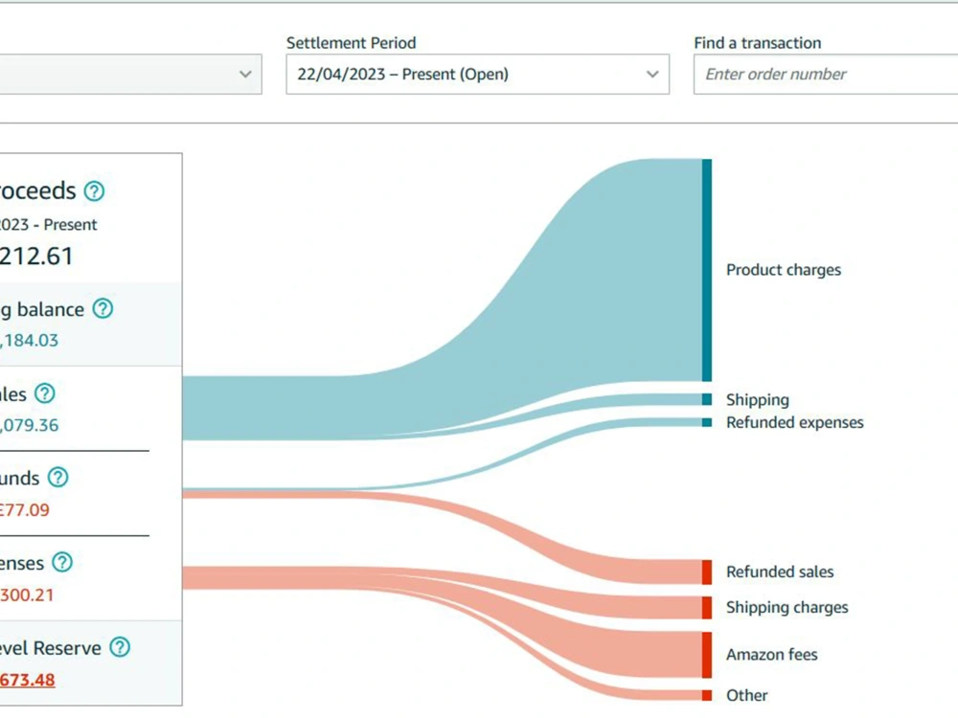958x718 pixels.
Task: Click inside the Enter order number search field
Action: click(824, 74)
